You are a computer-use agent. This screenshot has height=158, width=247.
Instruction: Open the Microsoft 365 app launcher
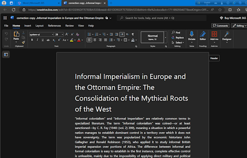(5, 18)
